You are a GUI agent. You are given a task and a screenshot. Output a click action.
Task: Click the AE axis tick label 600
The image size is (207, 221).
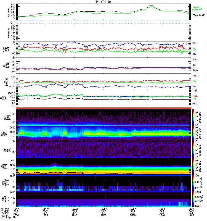point(13,5)
